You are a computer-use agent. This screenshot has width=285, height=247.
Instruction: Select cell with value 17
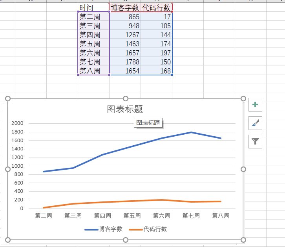(157, 16)
